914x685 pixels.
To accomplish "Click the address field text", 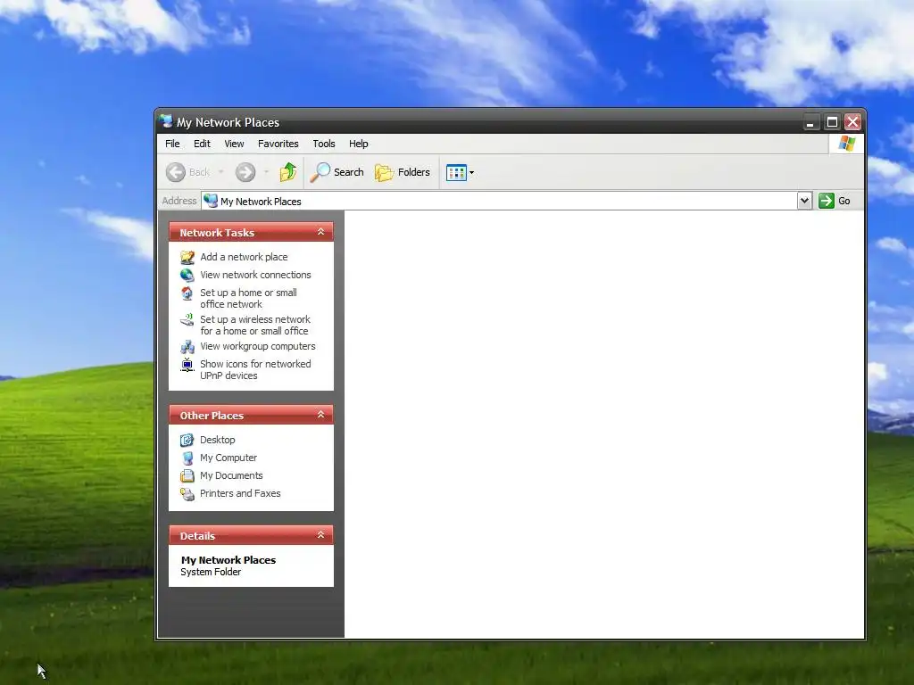I will point(261,202).
